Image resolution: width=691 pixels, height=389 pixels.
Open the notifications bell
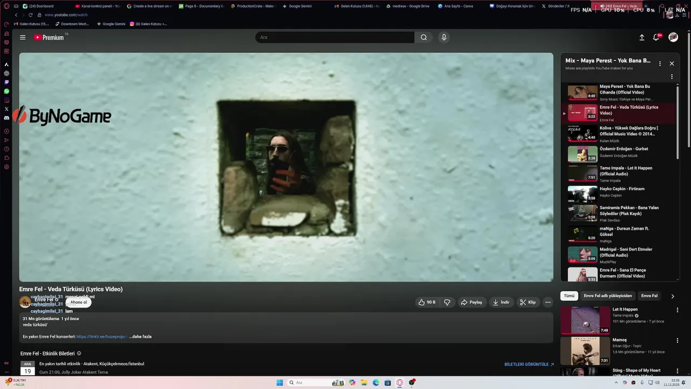point(656,37)
